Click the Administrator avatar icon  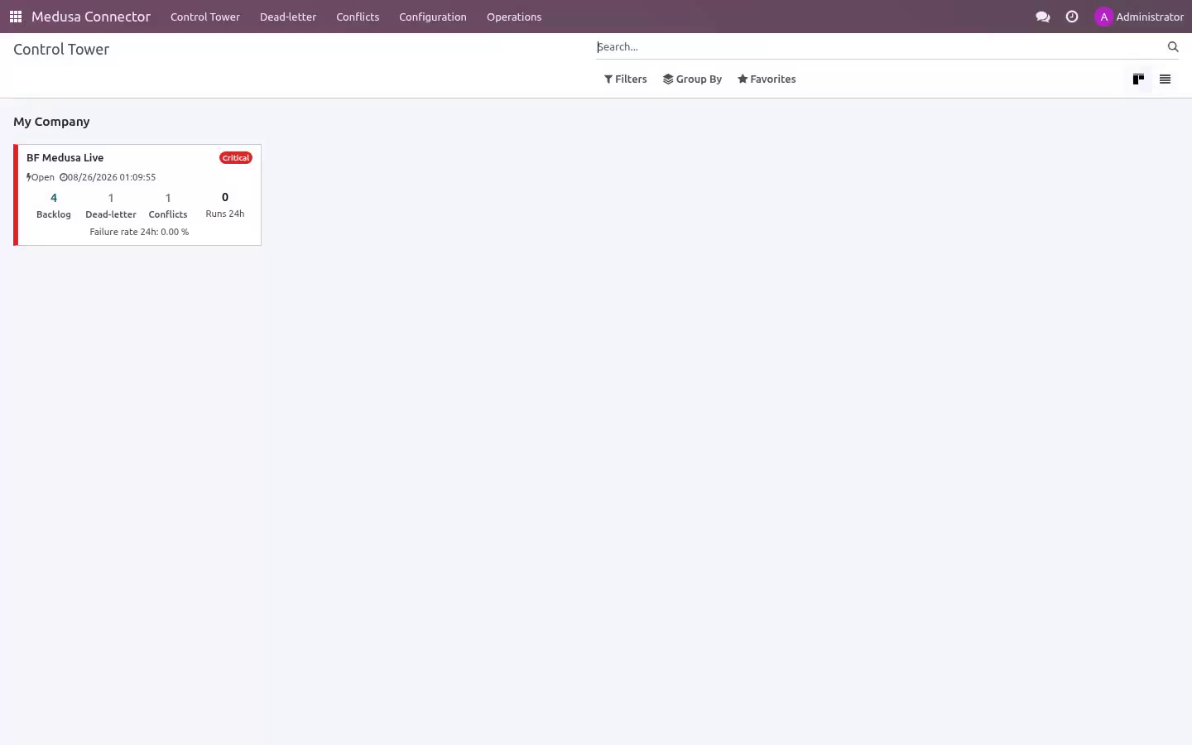coord(1103,17)
